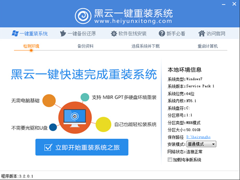Screen dimensions: 240x180
Task: Enable the 加载纯净版系统 checkbox
Action: (x=170, y=159)
